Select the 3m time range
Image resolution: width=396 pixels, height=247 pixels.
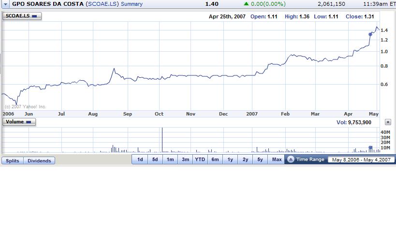coord(185,160)
